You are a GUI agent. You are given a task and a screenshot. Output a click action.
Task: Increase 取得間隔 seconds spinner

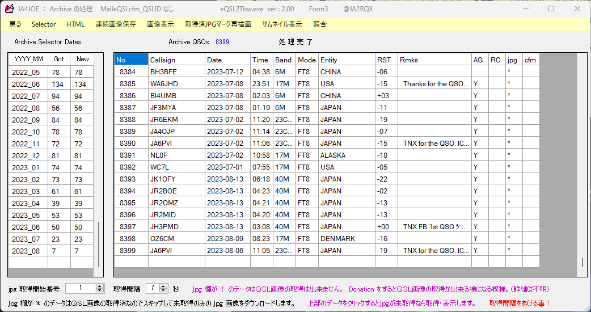[x=163, y=286]
